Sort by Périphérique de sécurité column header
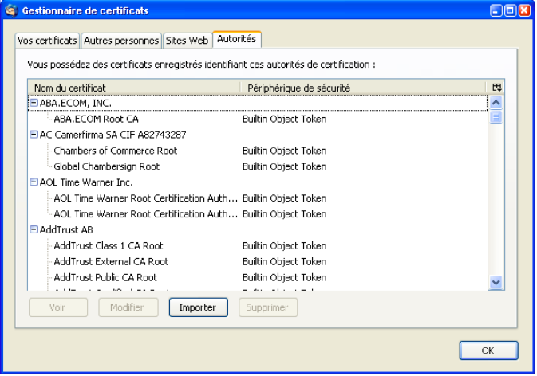Viewport: 537px width, 376px height. (363, 88)
